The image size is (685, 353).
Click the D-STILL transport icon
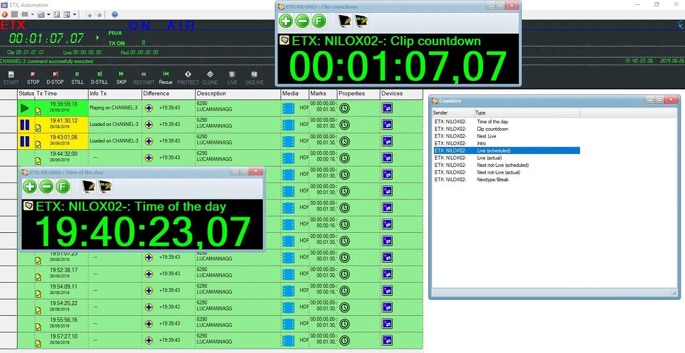click(x=99, y=78)
